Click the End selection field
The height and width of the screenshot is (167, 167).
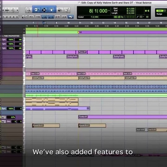[131, 11]
